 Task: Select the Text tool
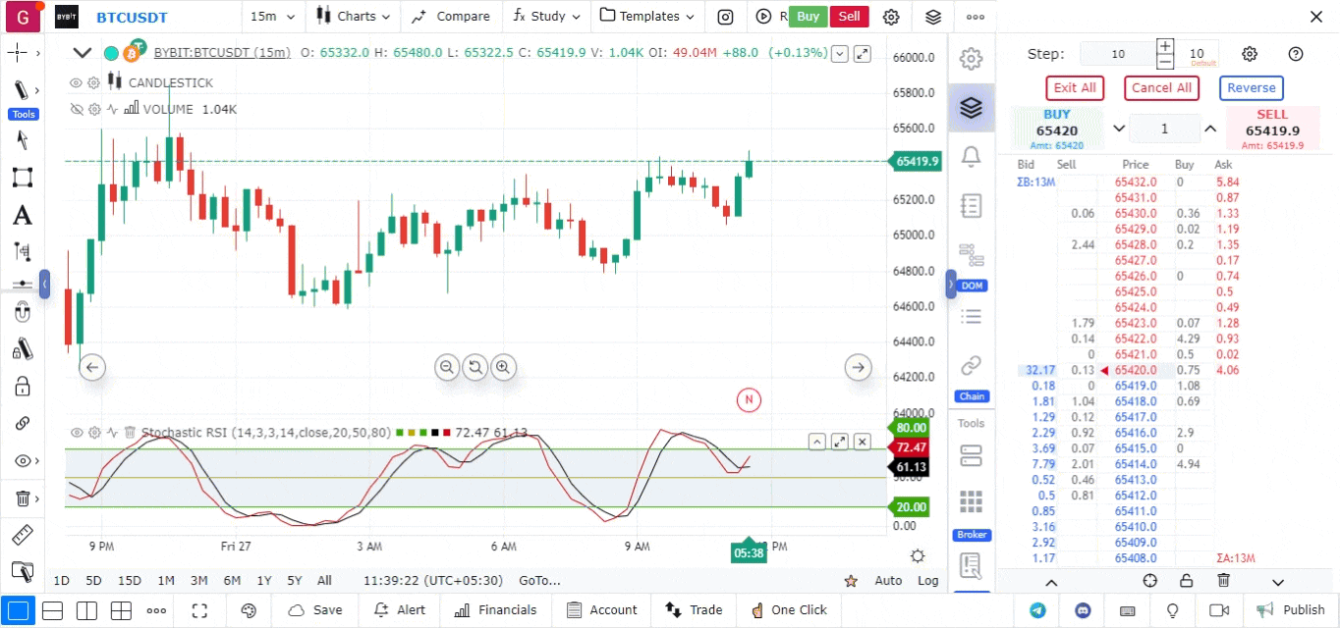(x=22, y=215)
